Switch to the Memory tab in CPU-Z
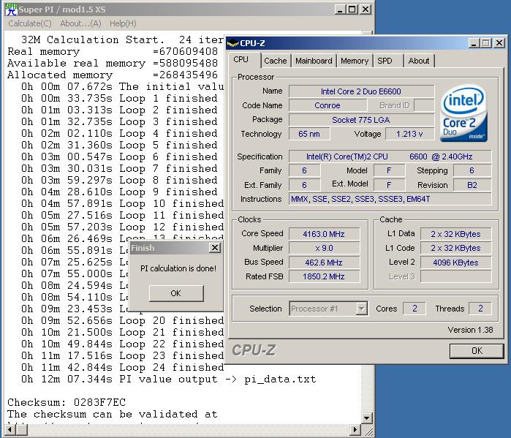511x438 pixels. pos(355,61)
